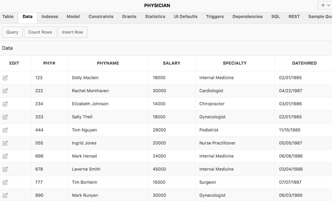Click the Query button
The width and height of the screenshot is (332, 201).
coord(12,32)
